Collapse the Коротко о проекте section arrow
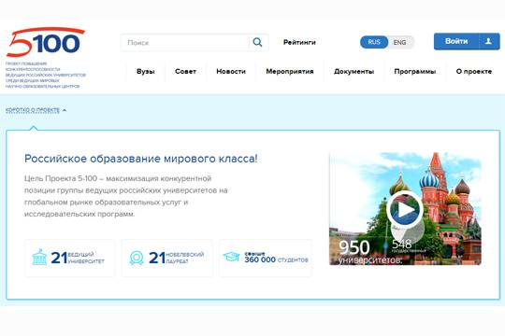Viewport: 505px width, 336px height. (x=65, y=110)
